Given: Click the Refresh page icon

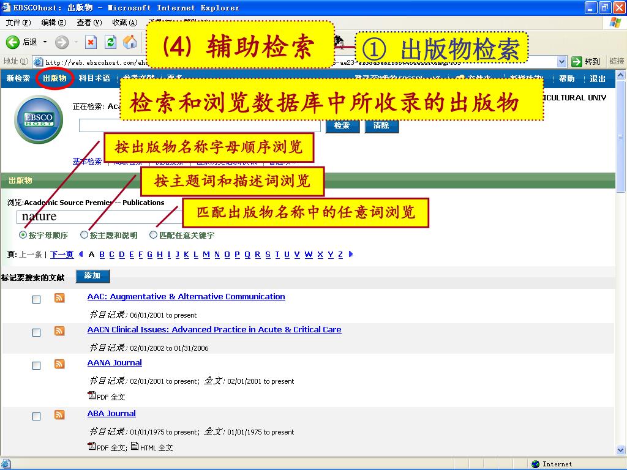Looking at the screenshot, I should (x=110, y=42).
